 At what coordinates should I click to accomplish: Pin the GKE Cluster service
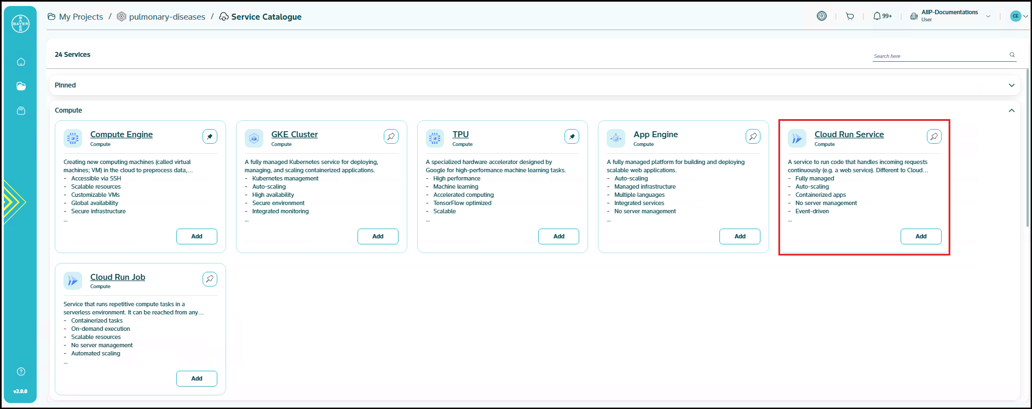[391, 137]
